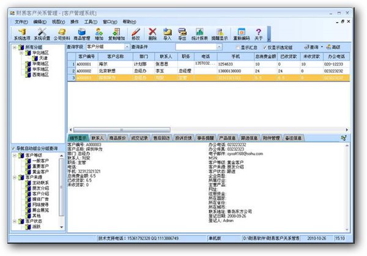Switch to the 商品报价 tab
367x256 pixels.
tap(117, 138)
